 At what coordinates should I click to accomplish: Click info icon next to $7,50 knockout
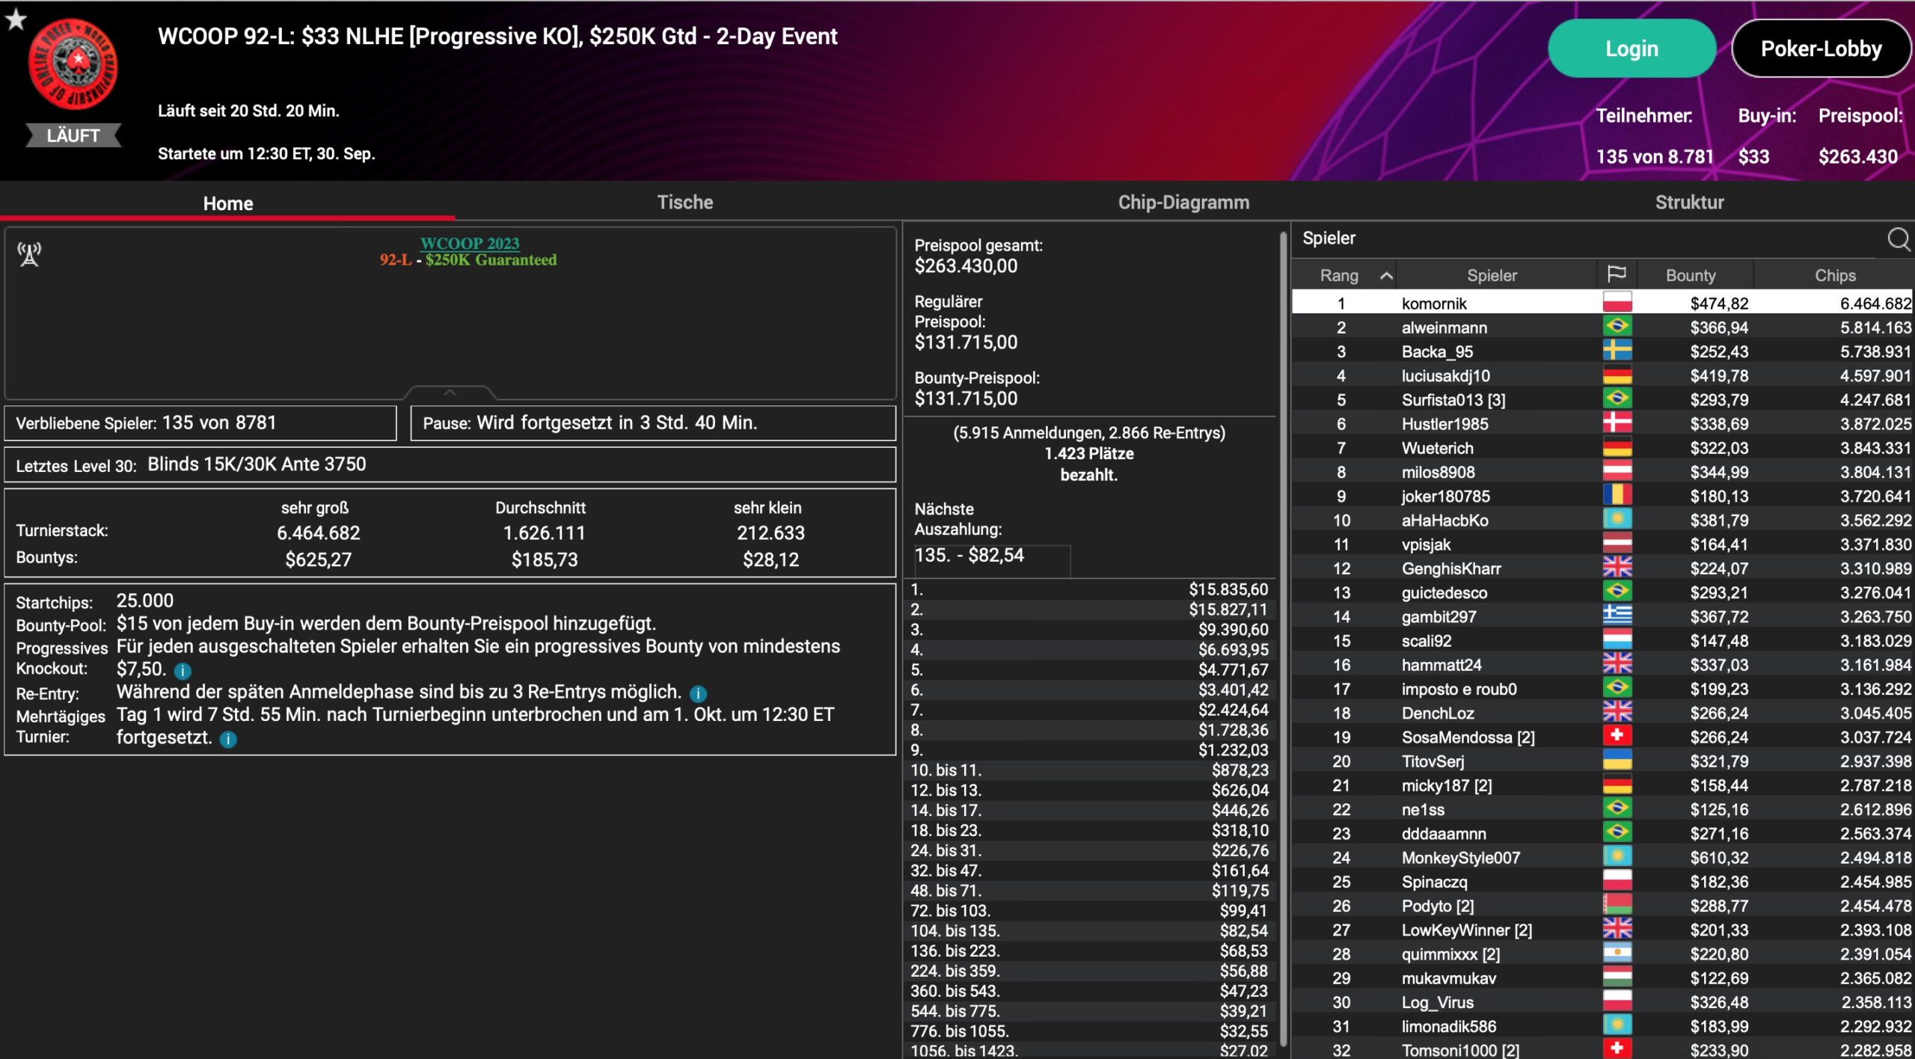pyautogui.click(x=183, y=671)
